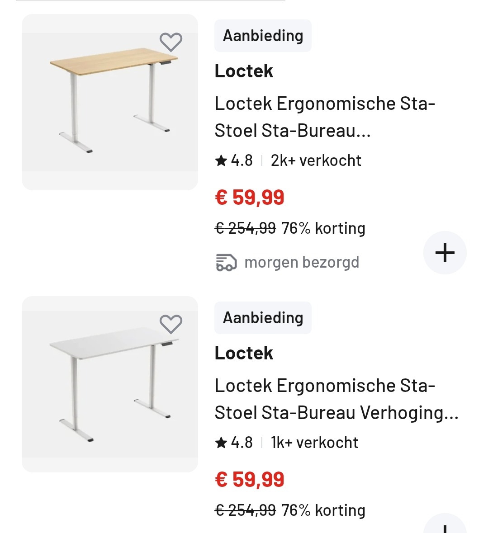This screenshot has width=488, height=533.
Task: Click the delivery truck icon
Action: (x=227, y=262)
